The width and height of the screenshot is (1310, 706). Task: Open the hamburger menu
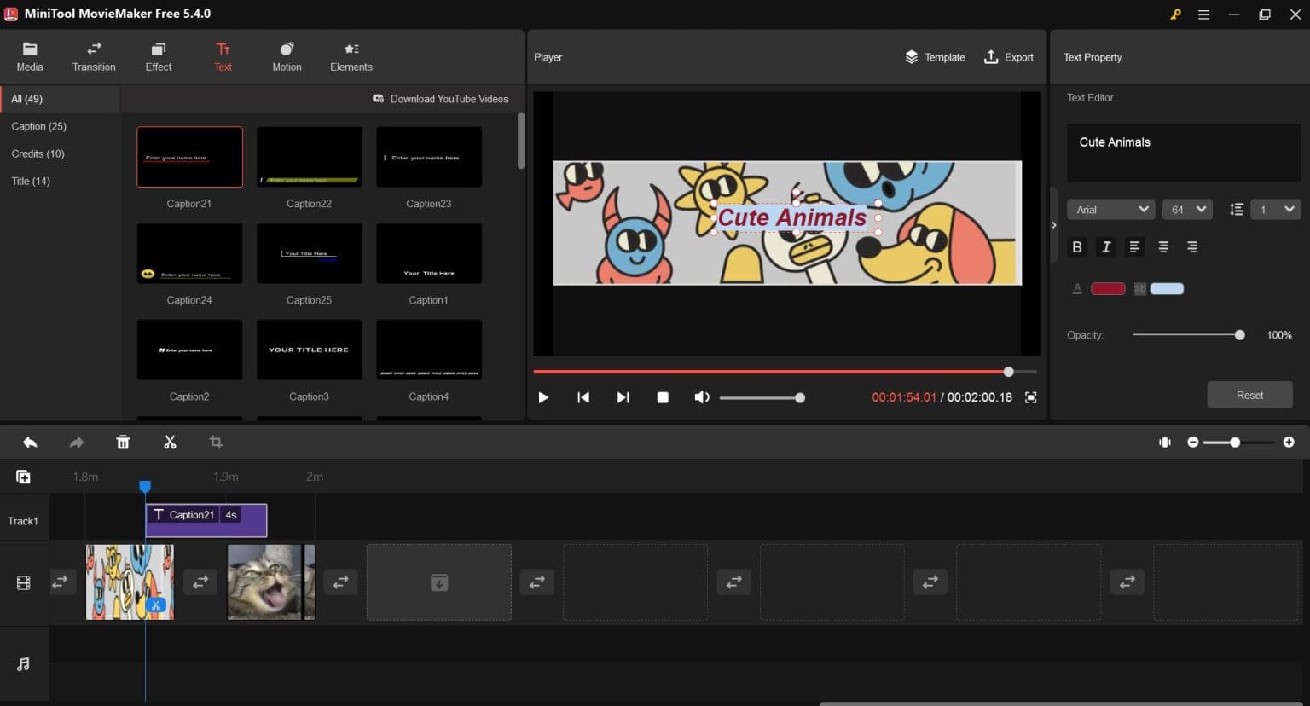click(x=1203, y=14)
